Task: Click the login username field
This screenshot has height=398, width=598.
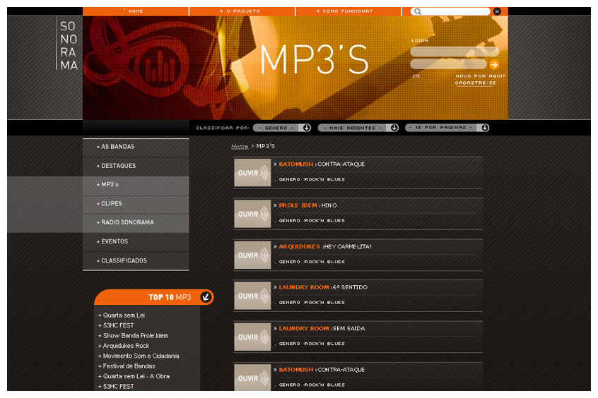Action: tap(455, 52)
